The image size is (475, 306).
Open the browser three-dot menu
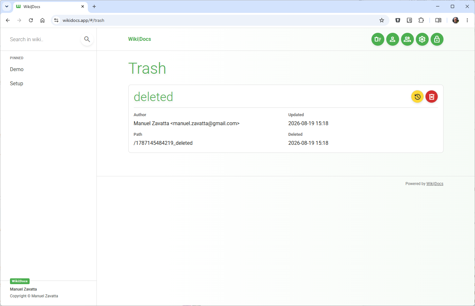click(x=467, y=20)
